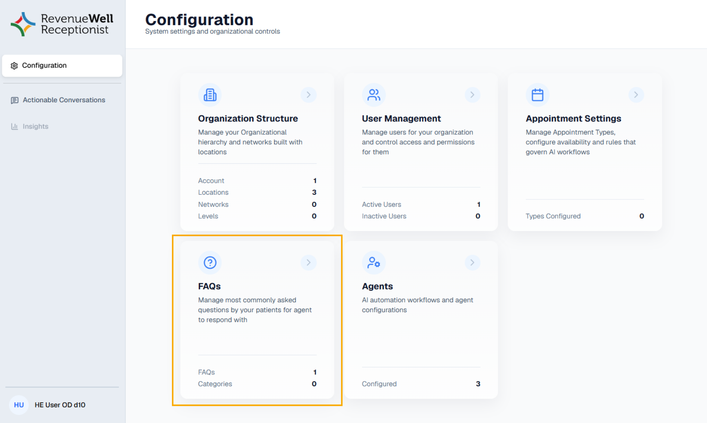The width and height of the screenshot is (707, 423).
Task: Open the FAQs card arrow
Action: tap(309, 263)
